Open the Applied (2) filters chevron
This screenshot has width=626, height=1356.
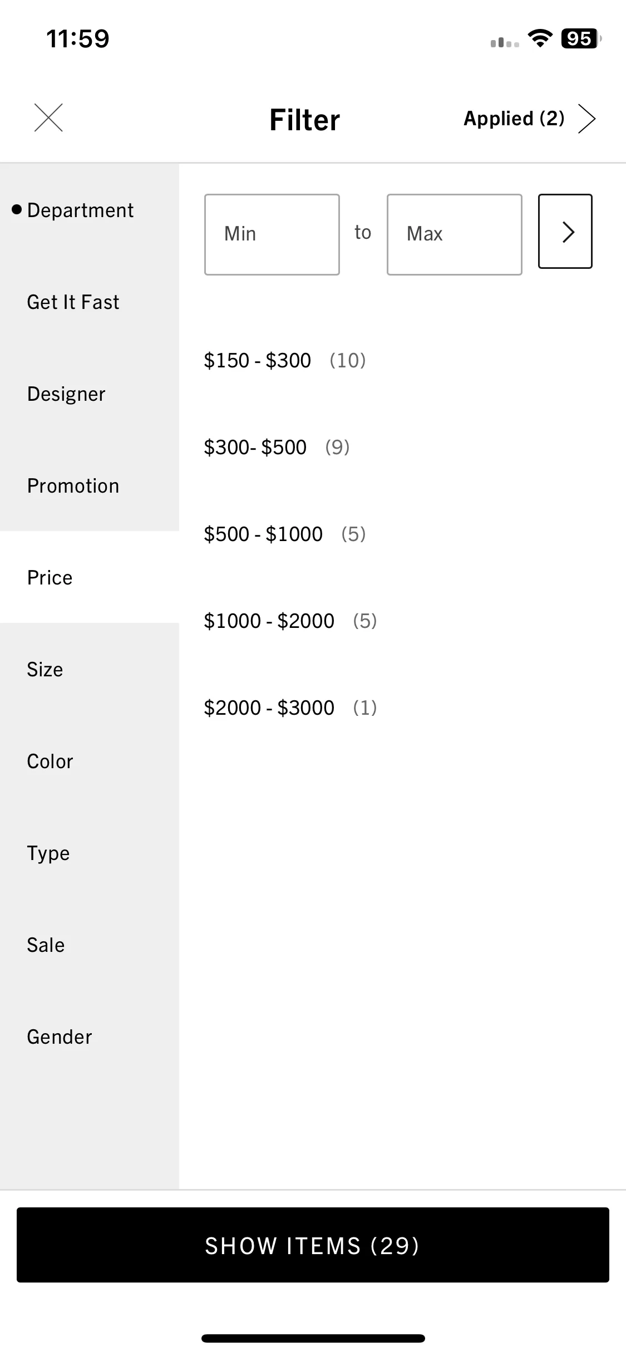(586, 119)
